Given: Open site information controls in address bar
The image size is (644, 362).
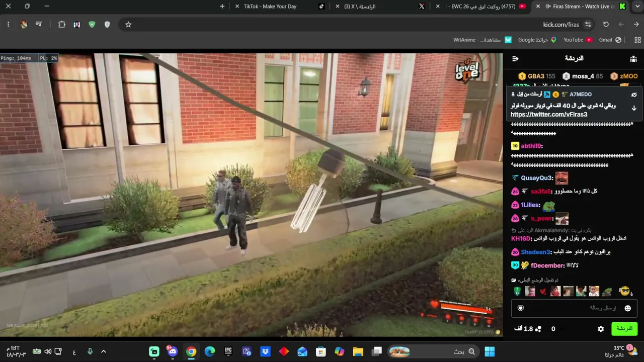Looking at the screenshot, I should click(588, 24).
